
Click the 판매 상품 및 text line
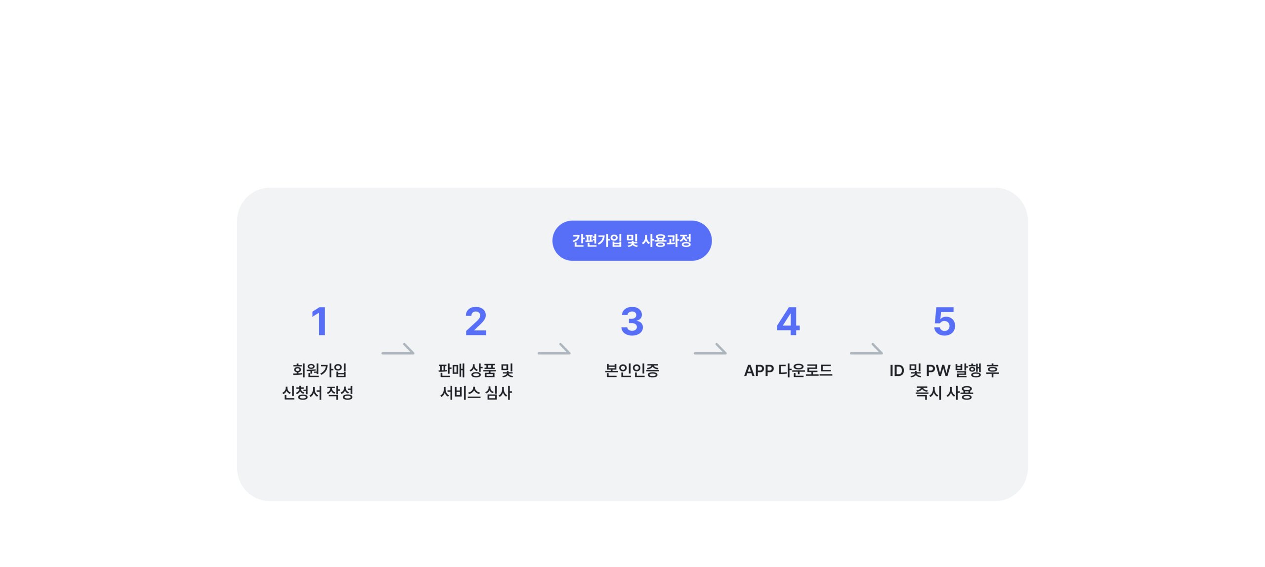coord(476,370)
